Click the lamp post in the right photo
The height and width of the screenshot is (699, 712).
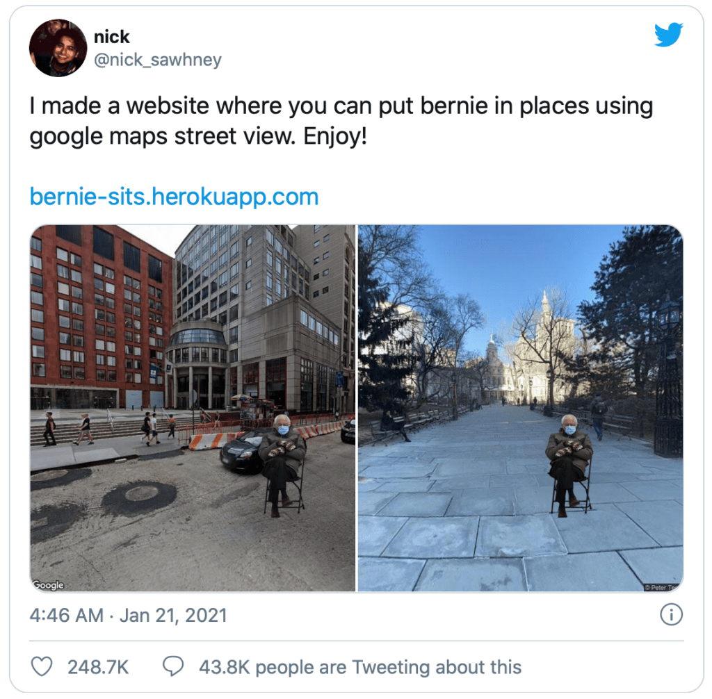668,377
